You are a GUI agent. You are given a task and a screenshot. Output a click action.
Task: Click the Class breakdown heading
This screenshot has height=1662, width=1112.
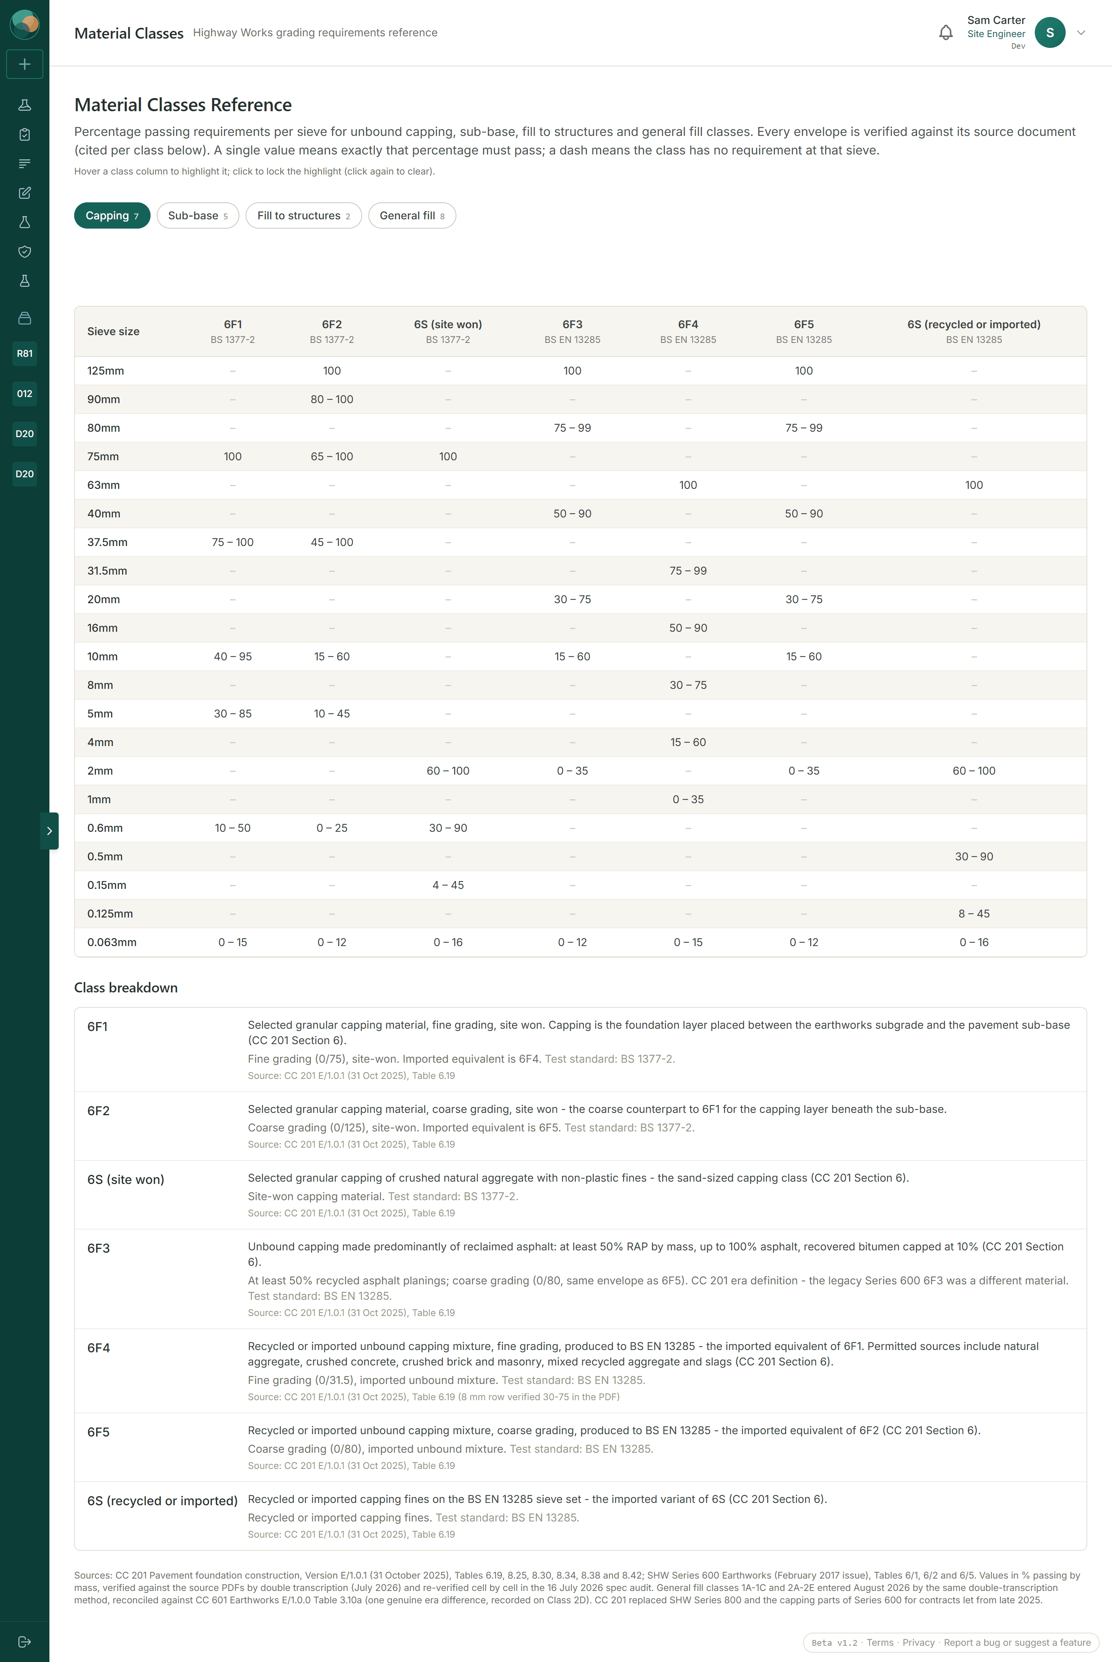pos(126,988)
